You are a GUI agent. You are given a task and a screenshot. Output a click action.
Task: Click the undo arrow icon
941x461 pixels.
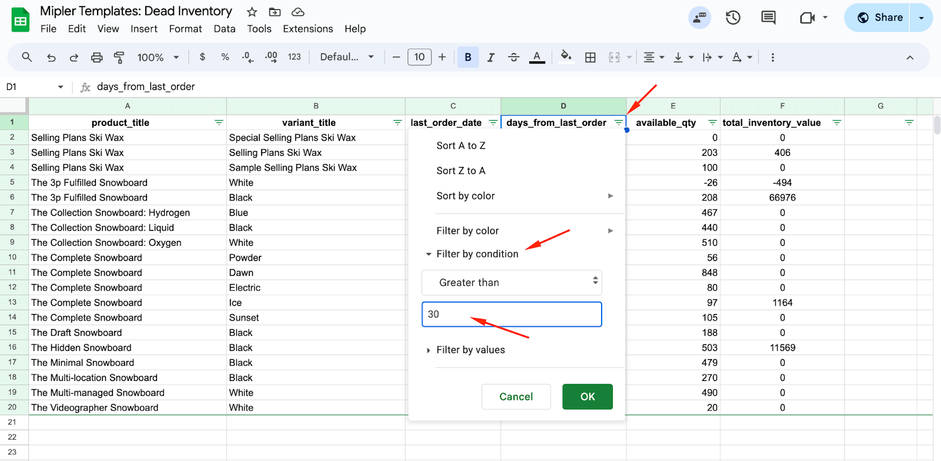(x=51, y=57)
